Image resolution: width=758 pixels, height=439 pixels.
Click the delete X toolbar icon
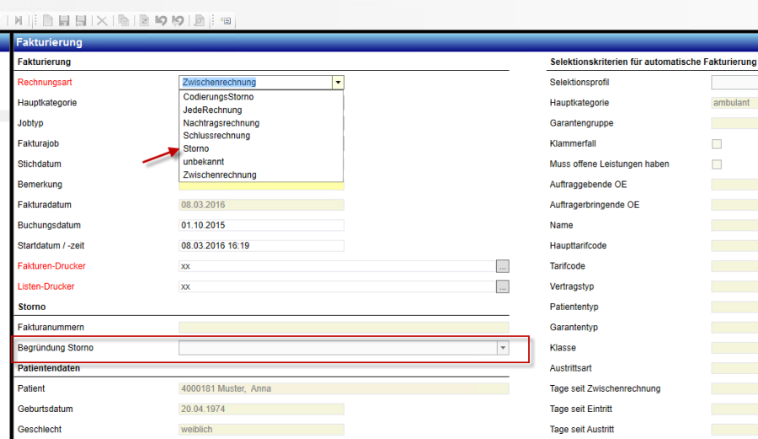tap(102, 20)
